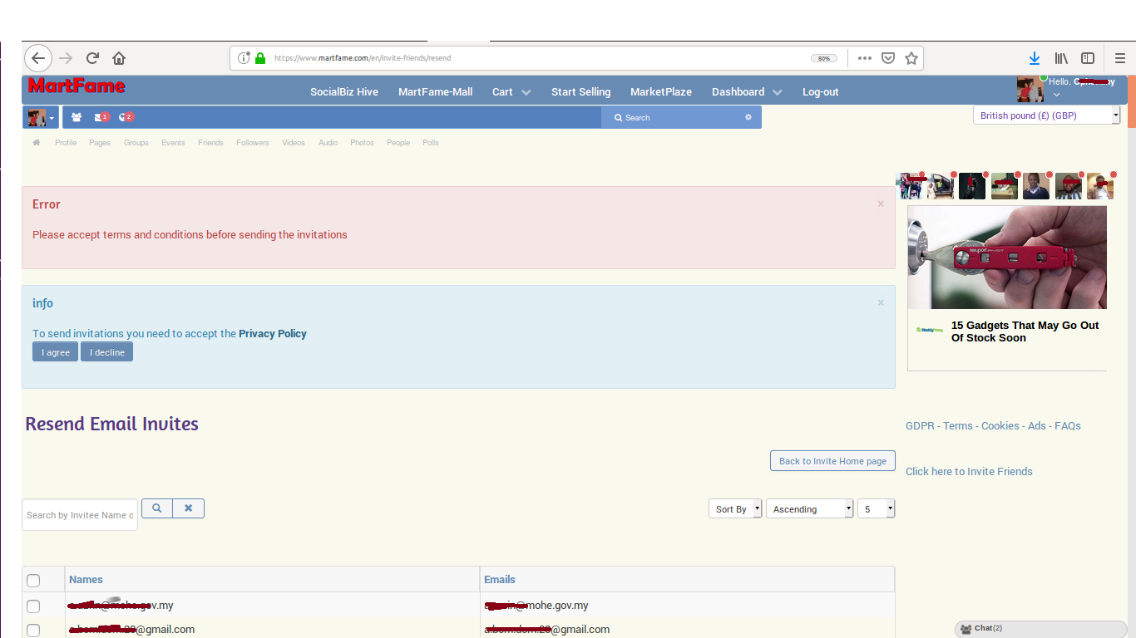Click the Search by Invitee Name input field
This screenshot has width=1136, height=638.
click(x=79, y=514)
